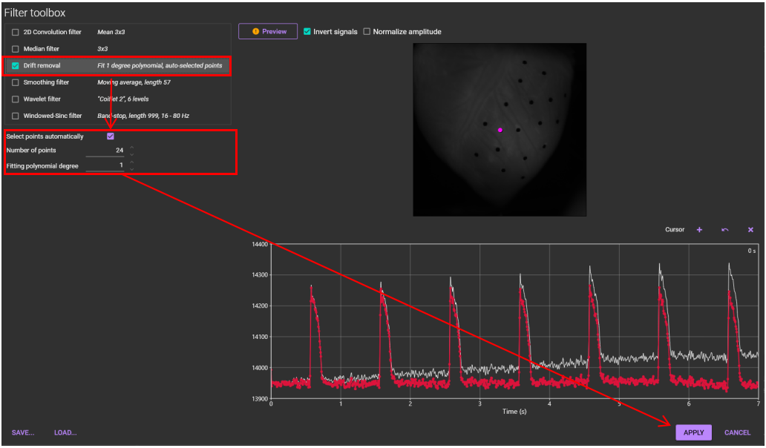766x448 pixels.
Task: Click the Number of points value field
Action: [105, 151]
